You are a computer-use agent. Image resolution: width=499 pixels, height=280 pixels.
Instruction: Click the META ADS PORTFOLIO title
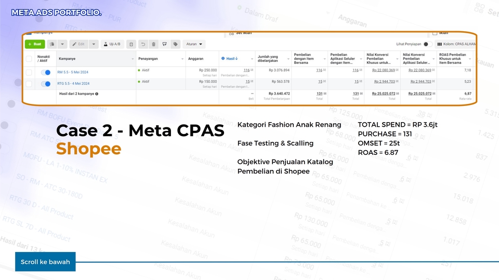click(x=56, y=12)
